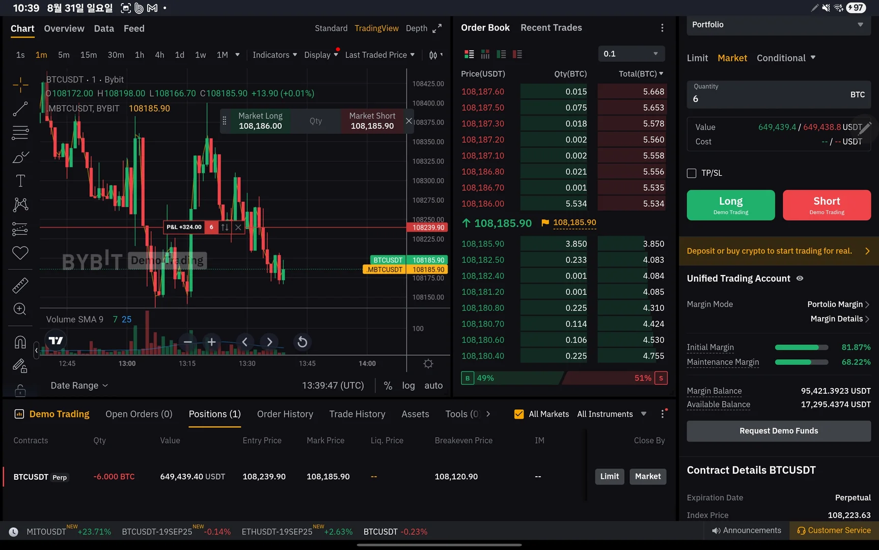Viewport: 879px width, 550px height.
Task: Open the Recent Trades tab
Action: point(551,28)
